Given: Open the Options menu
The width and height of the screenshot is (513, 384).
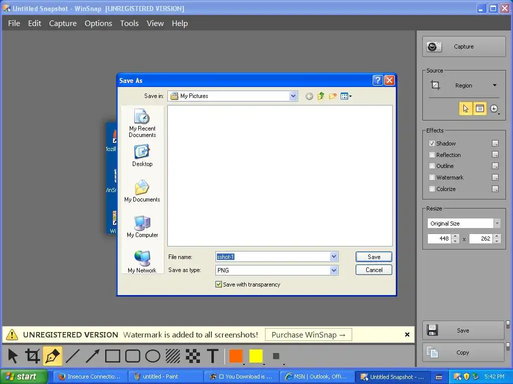Looking at the screenshot, I should (99, 23).
